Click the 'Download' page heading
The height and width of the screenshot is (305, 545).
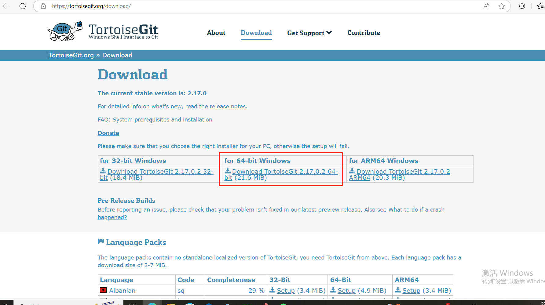tap(133, 74)
